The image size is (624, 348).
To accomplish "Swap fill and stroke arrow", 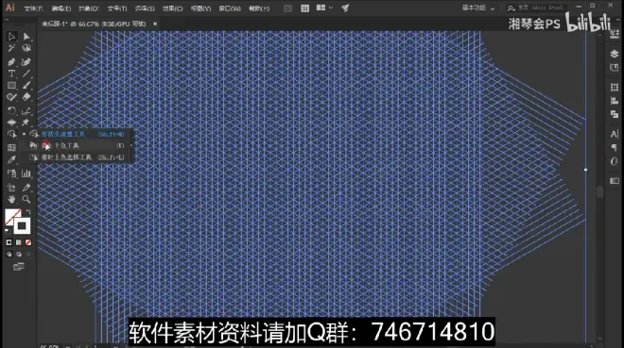I will click(28, 211).
